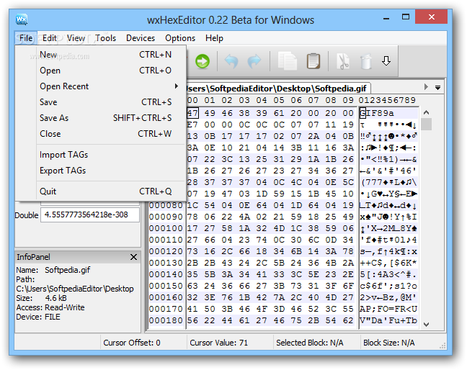Click offset 000100 in the address column
This screenshot has width=467, height=370.
tap(166, 228)
